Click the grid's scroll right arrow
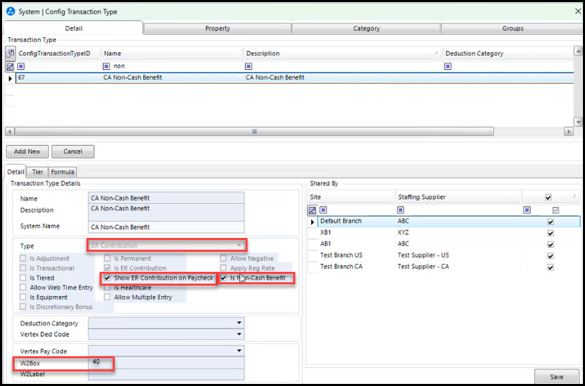The image size is (585, 386). [568, 131]
